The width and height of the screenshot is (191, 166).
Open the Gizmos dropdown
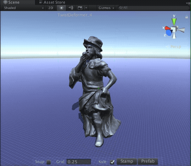[106, 8]
